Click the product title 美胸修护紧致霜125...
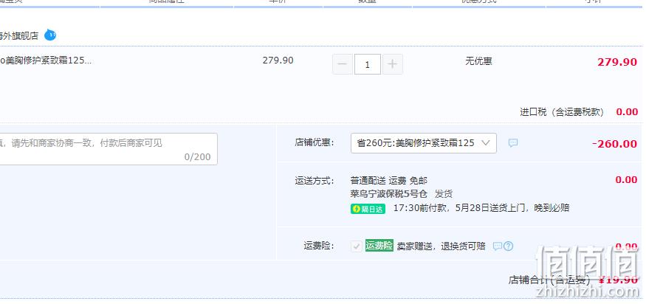 [46, 61]
